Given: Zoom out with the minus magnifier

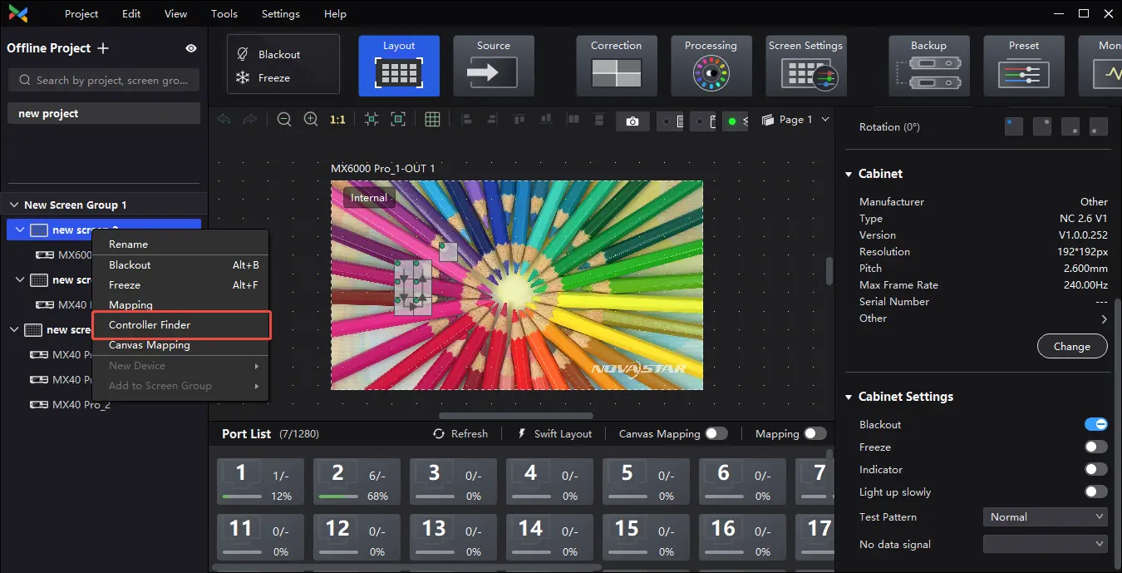Looking at the screenshot, I should pyautogui.click(x=284, y=120).
